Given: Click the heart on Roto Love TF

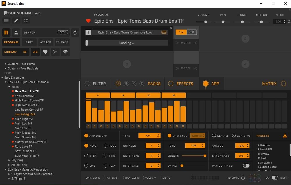Looking at the screenshot, I should tap(13, 146).
